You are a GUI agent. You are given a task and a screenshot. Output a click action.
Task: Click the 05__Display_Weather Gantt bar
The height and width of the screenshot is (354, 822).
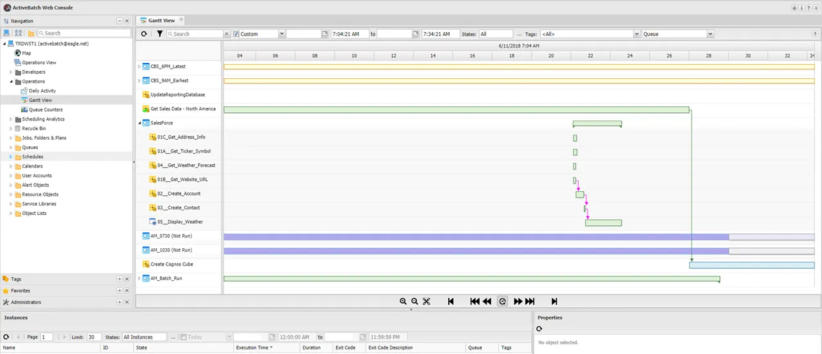point(603,223)
